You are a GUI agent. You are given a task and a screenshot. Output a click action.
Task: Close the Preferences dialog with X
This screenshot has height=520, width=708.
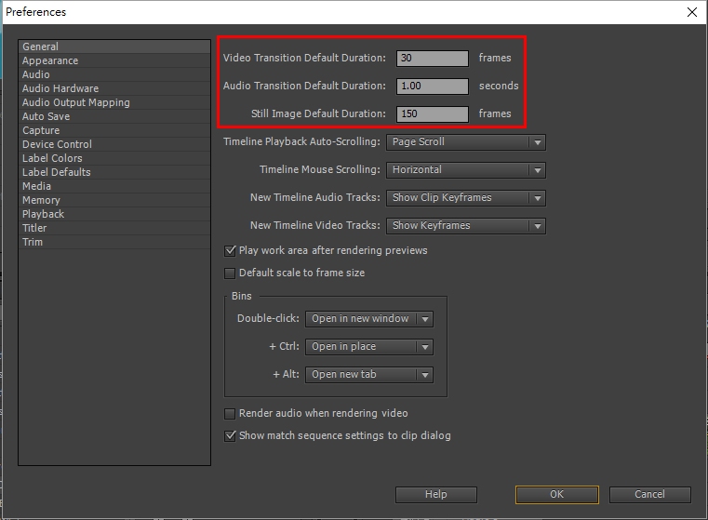[x=692, y=12]
